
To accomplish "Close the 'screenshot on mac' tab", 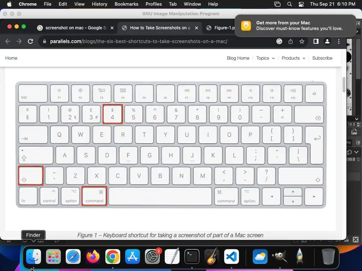I will coord(112,28).
